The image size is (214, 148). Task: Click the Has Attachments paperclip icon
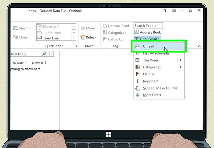pyautogui.click(x=138, y=53)
